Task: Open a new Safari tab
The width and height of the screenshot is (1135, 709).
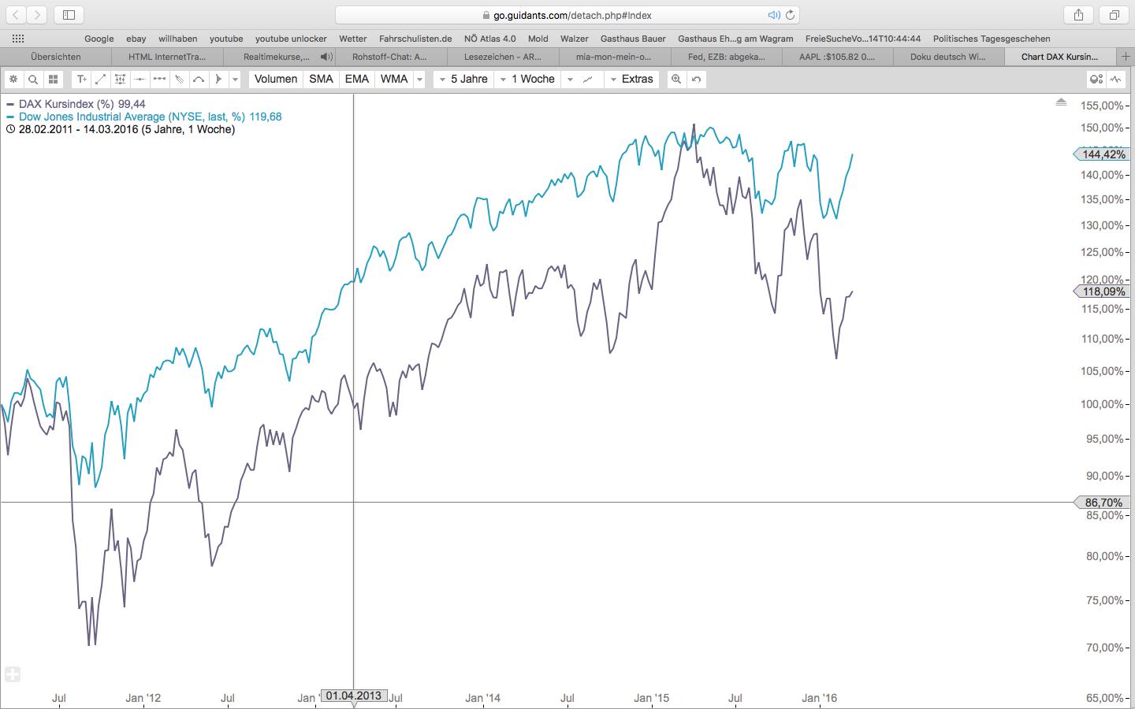Action: 1126,57
